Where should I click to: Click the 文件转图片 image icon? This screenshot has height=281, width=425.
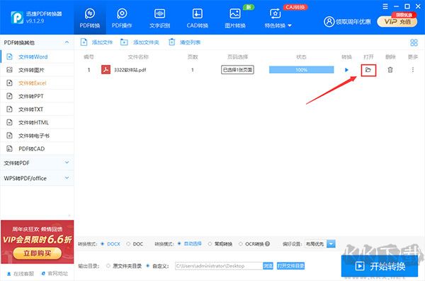9,70
